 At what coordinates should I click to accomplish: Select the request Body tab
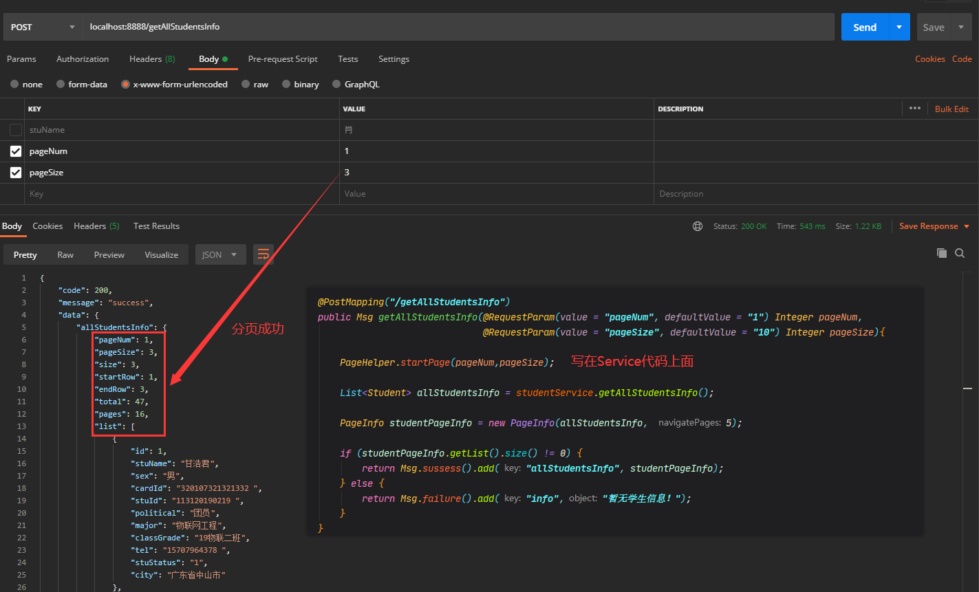tap(213, 59)
